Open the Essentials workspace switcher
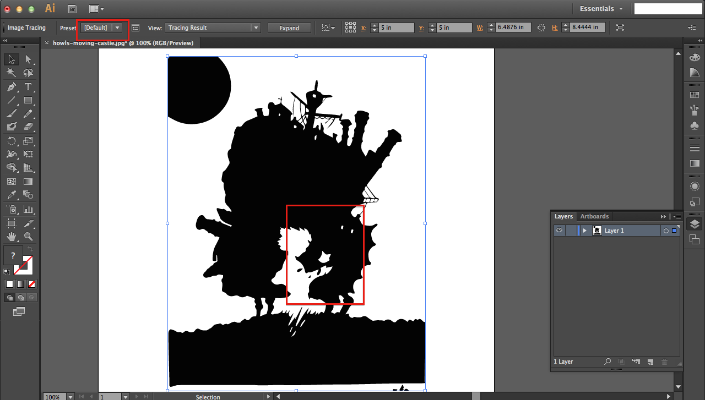The width and height of the screenshot is (705, 400). 601,9
